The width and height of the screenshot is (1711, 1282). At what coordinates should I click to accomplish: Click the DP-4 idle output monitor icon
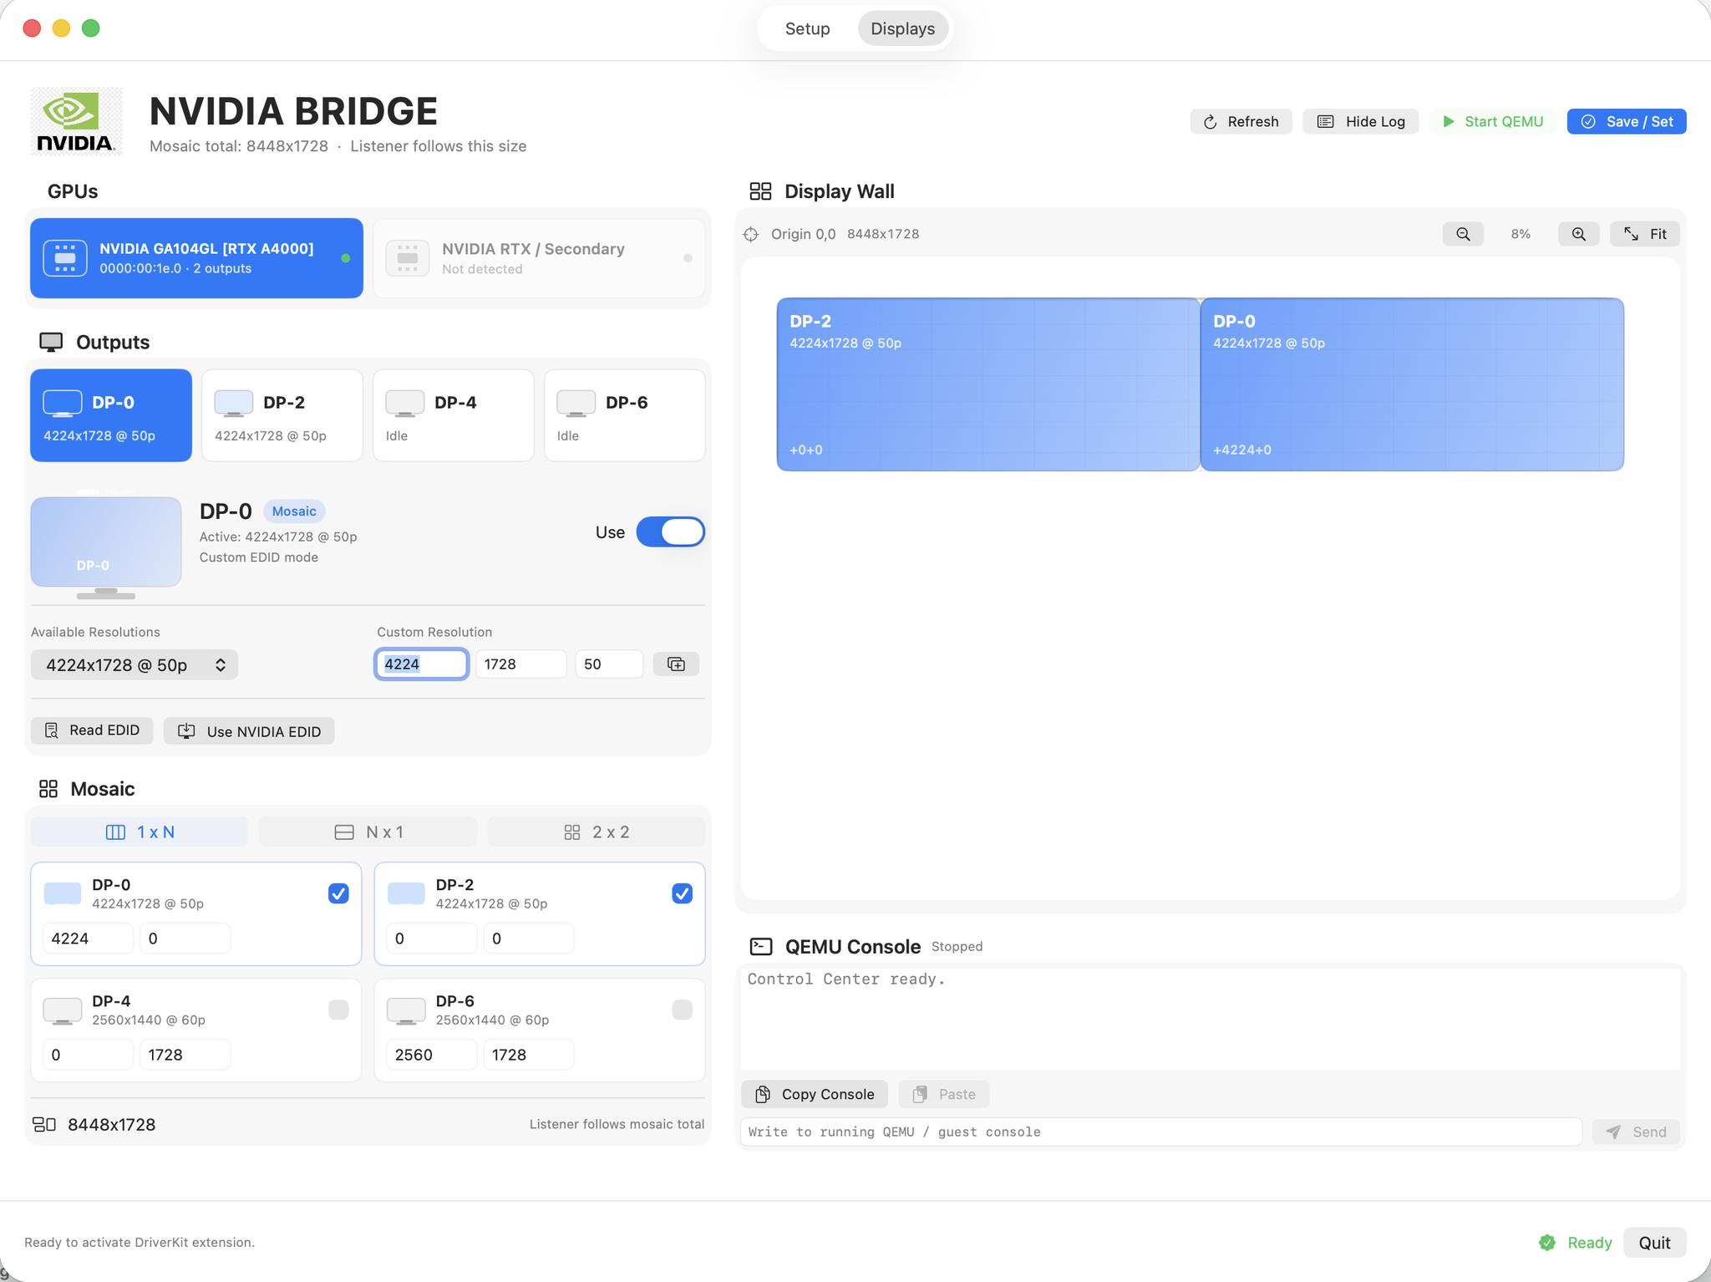[x=405, y=403]
